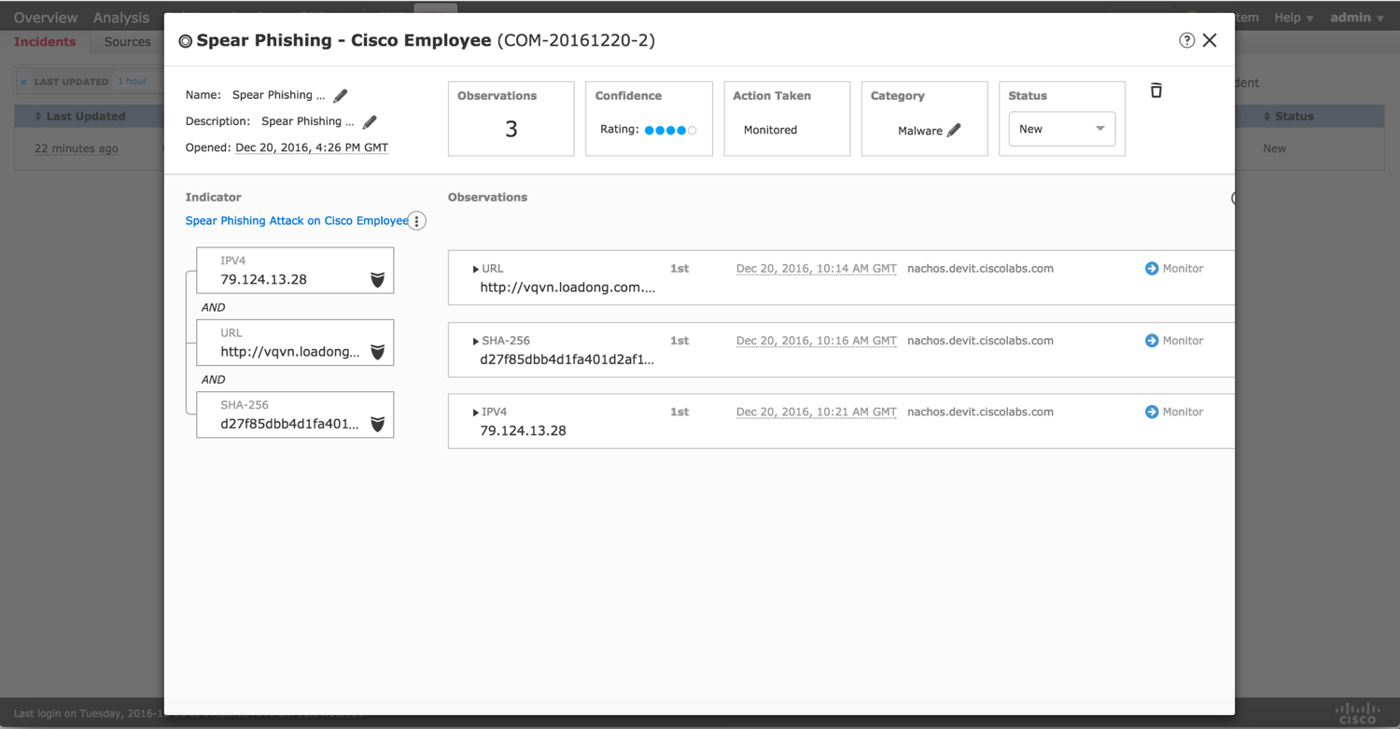Click the 1 hour filter value
This screenshot has height=729, width=1400.
pyautogui.click(x=133, y=82)
